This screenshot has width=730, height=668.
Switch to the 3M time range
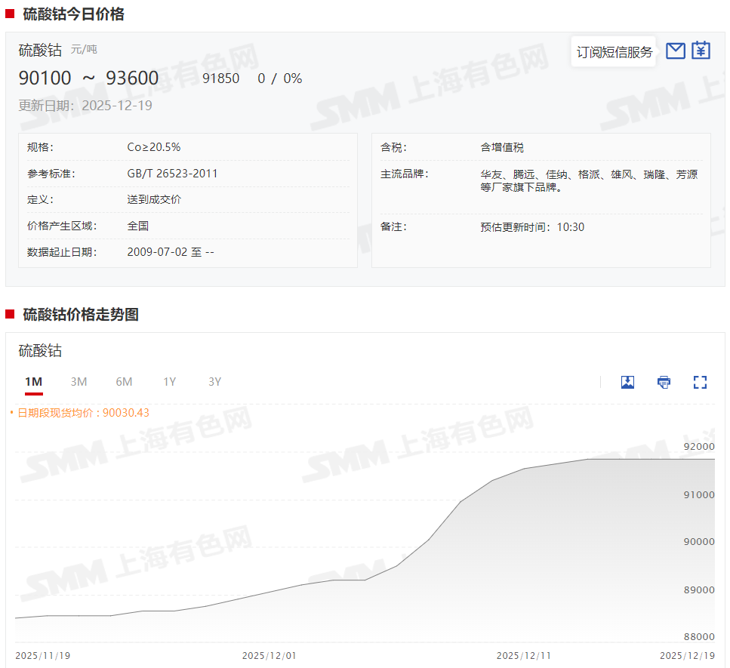coord(79,382)
